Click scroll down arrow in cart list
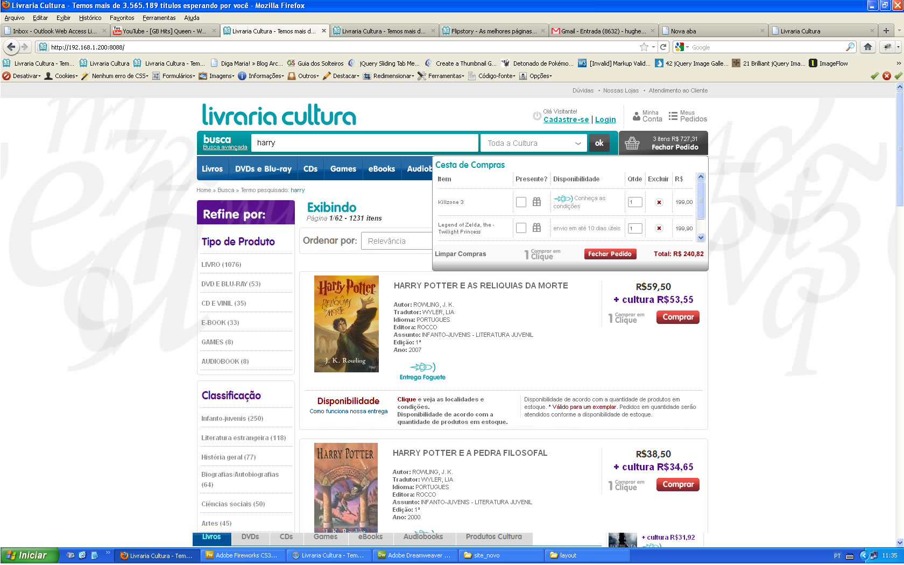Viewport: 904px width, 565px height. (701, 237)
